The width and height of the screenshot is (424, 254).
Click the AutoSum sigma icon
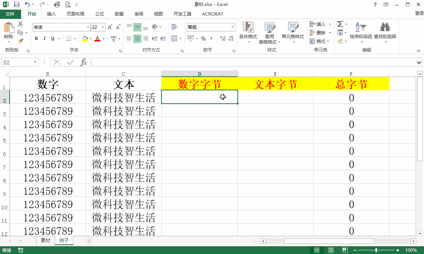[x=340, y=24]
